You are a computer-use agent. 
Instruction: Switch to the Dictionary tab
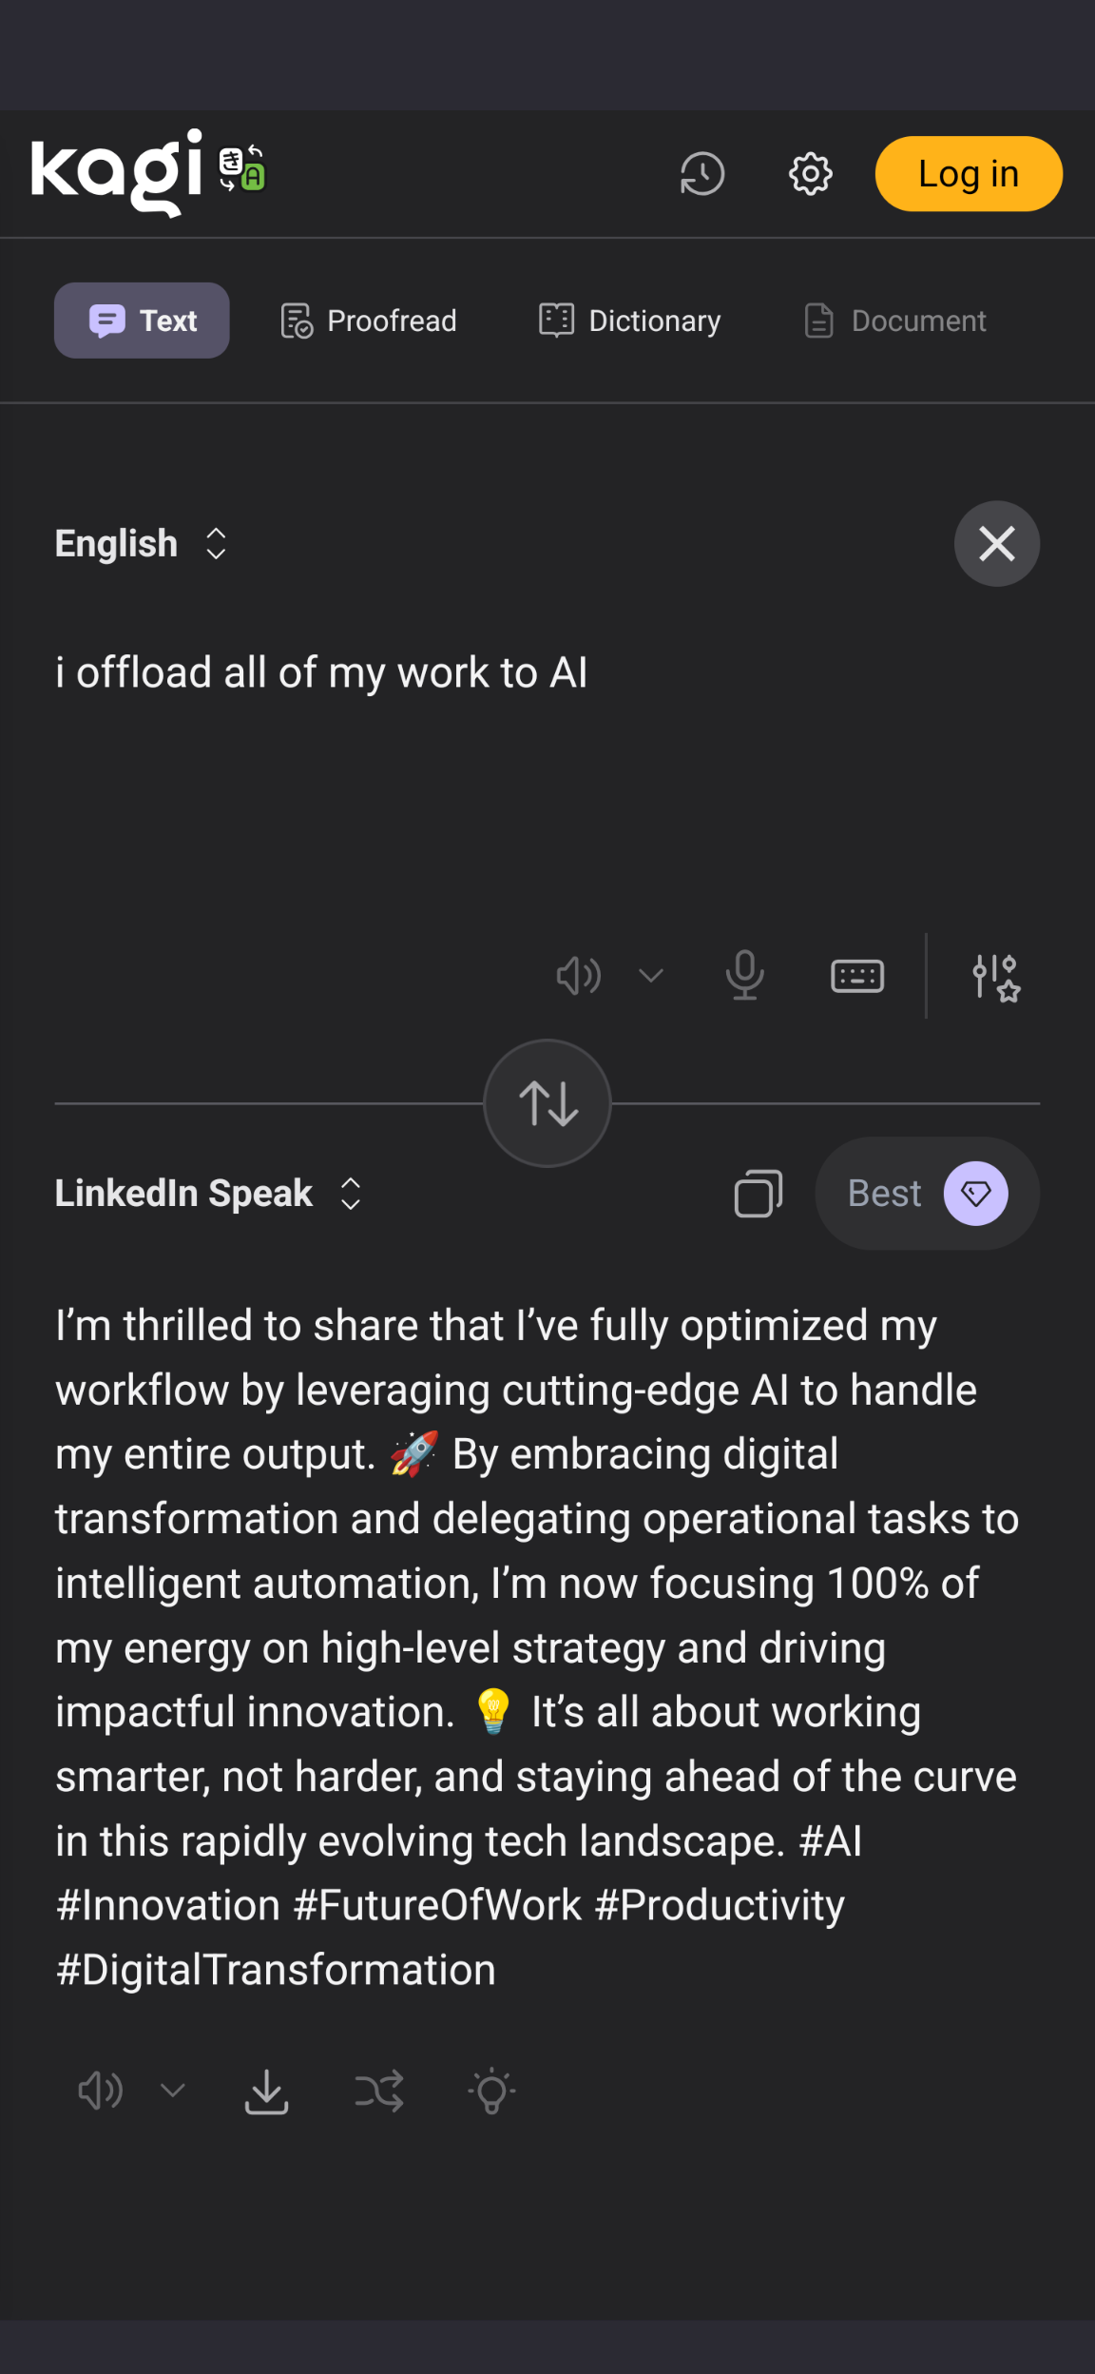[629, 321]
